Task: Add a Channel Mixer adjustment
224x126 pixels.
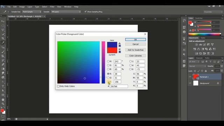Action: tap(210, 49)
